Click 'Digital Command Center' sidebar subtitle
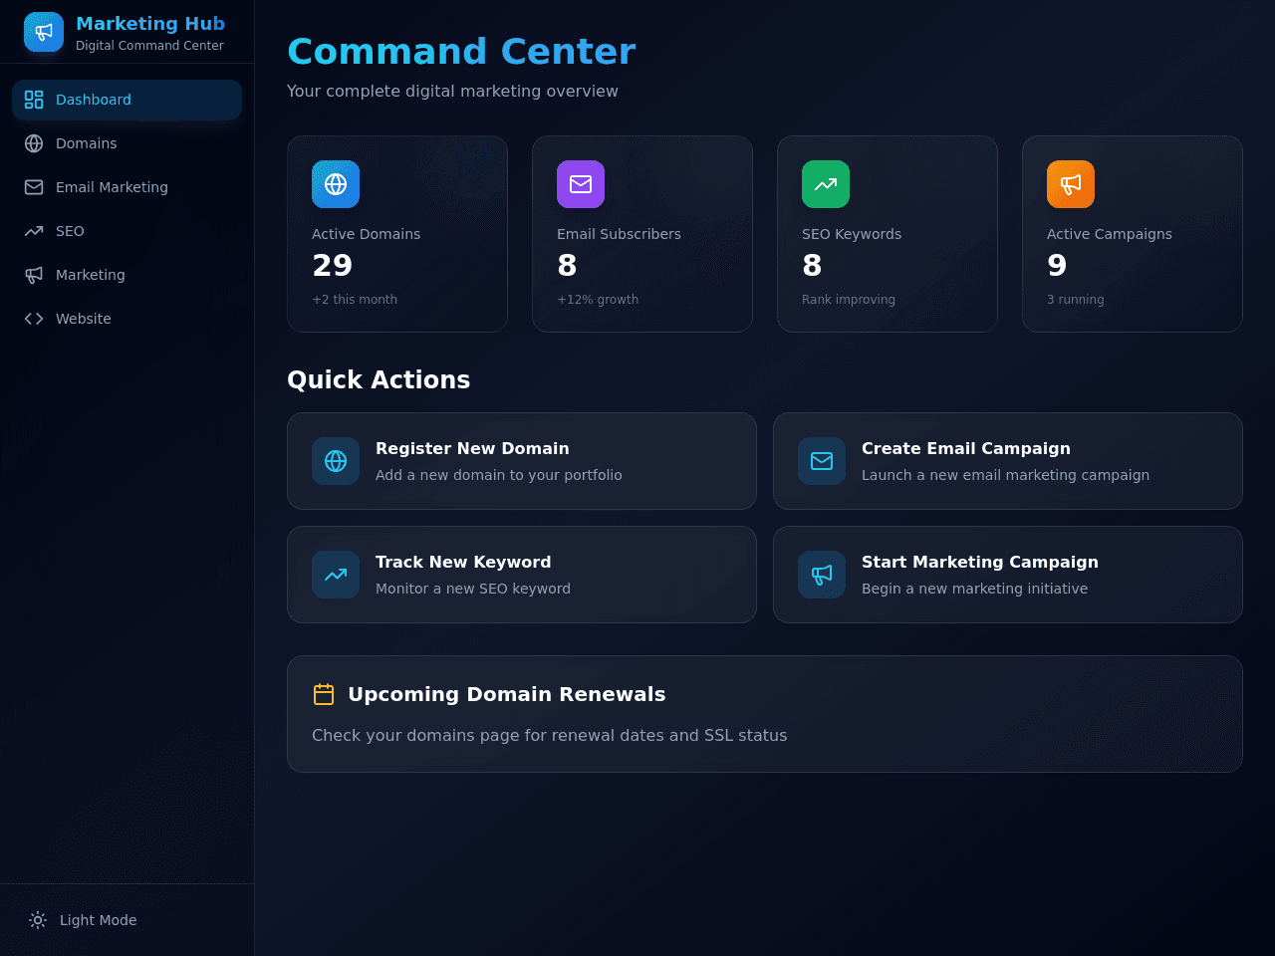 (149, 46)
